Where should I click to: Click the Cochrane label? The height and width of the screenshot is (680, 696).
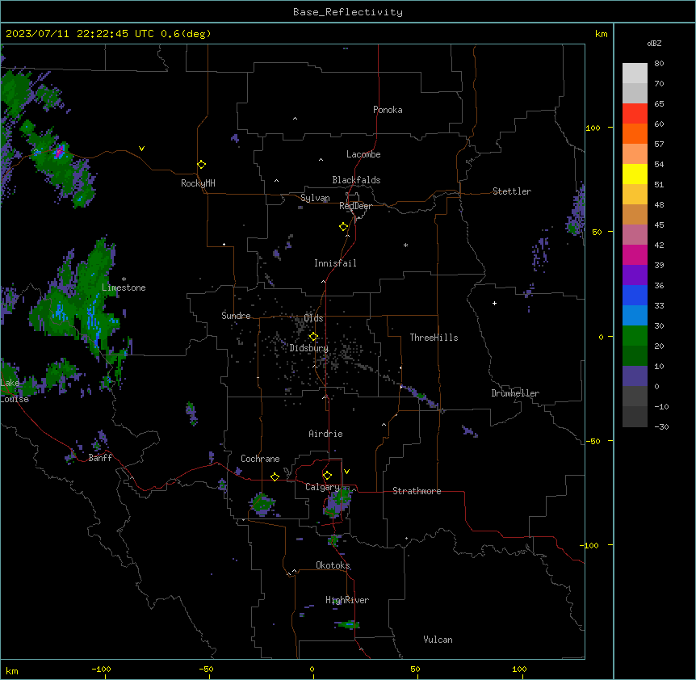pyautogui.click(x=260, y=459)
